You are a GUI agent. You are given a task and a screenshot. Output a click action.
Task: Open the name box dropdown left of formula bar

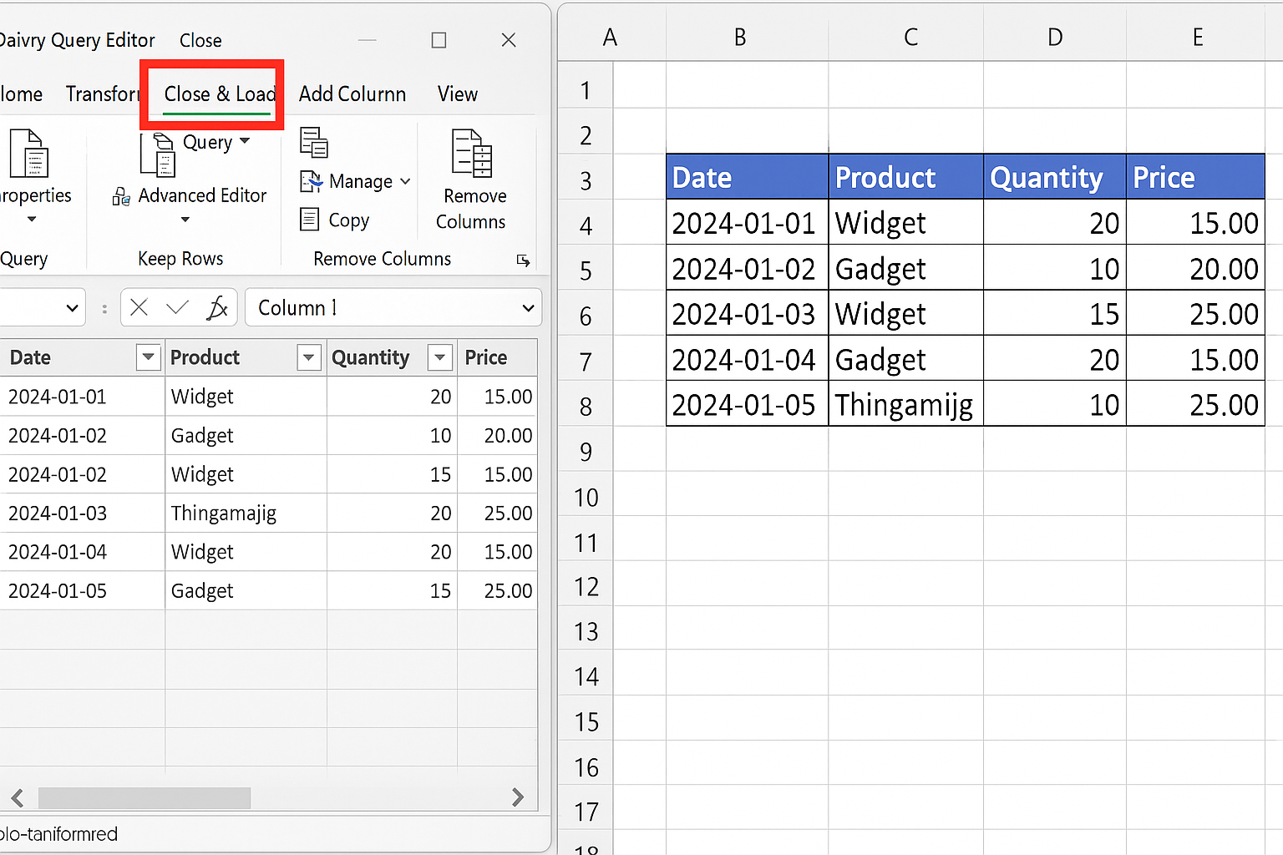pos(73,308)
